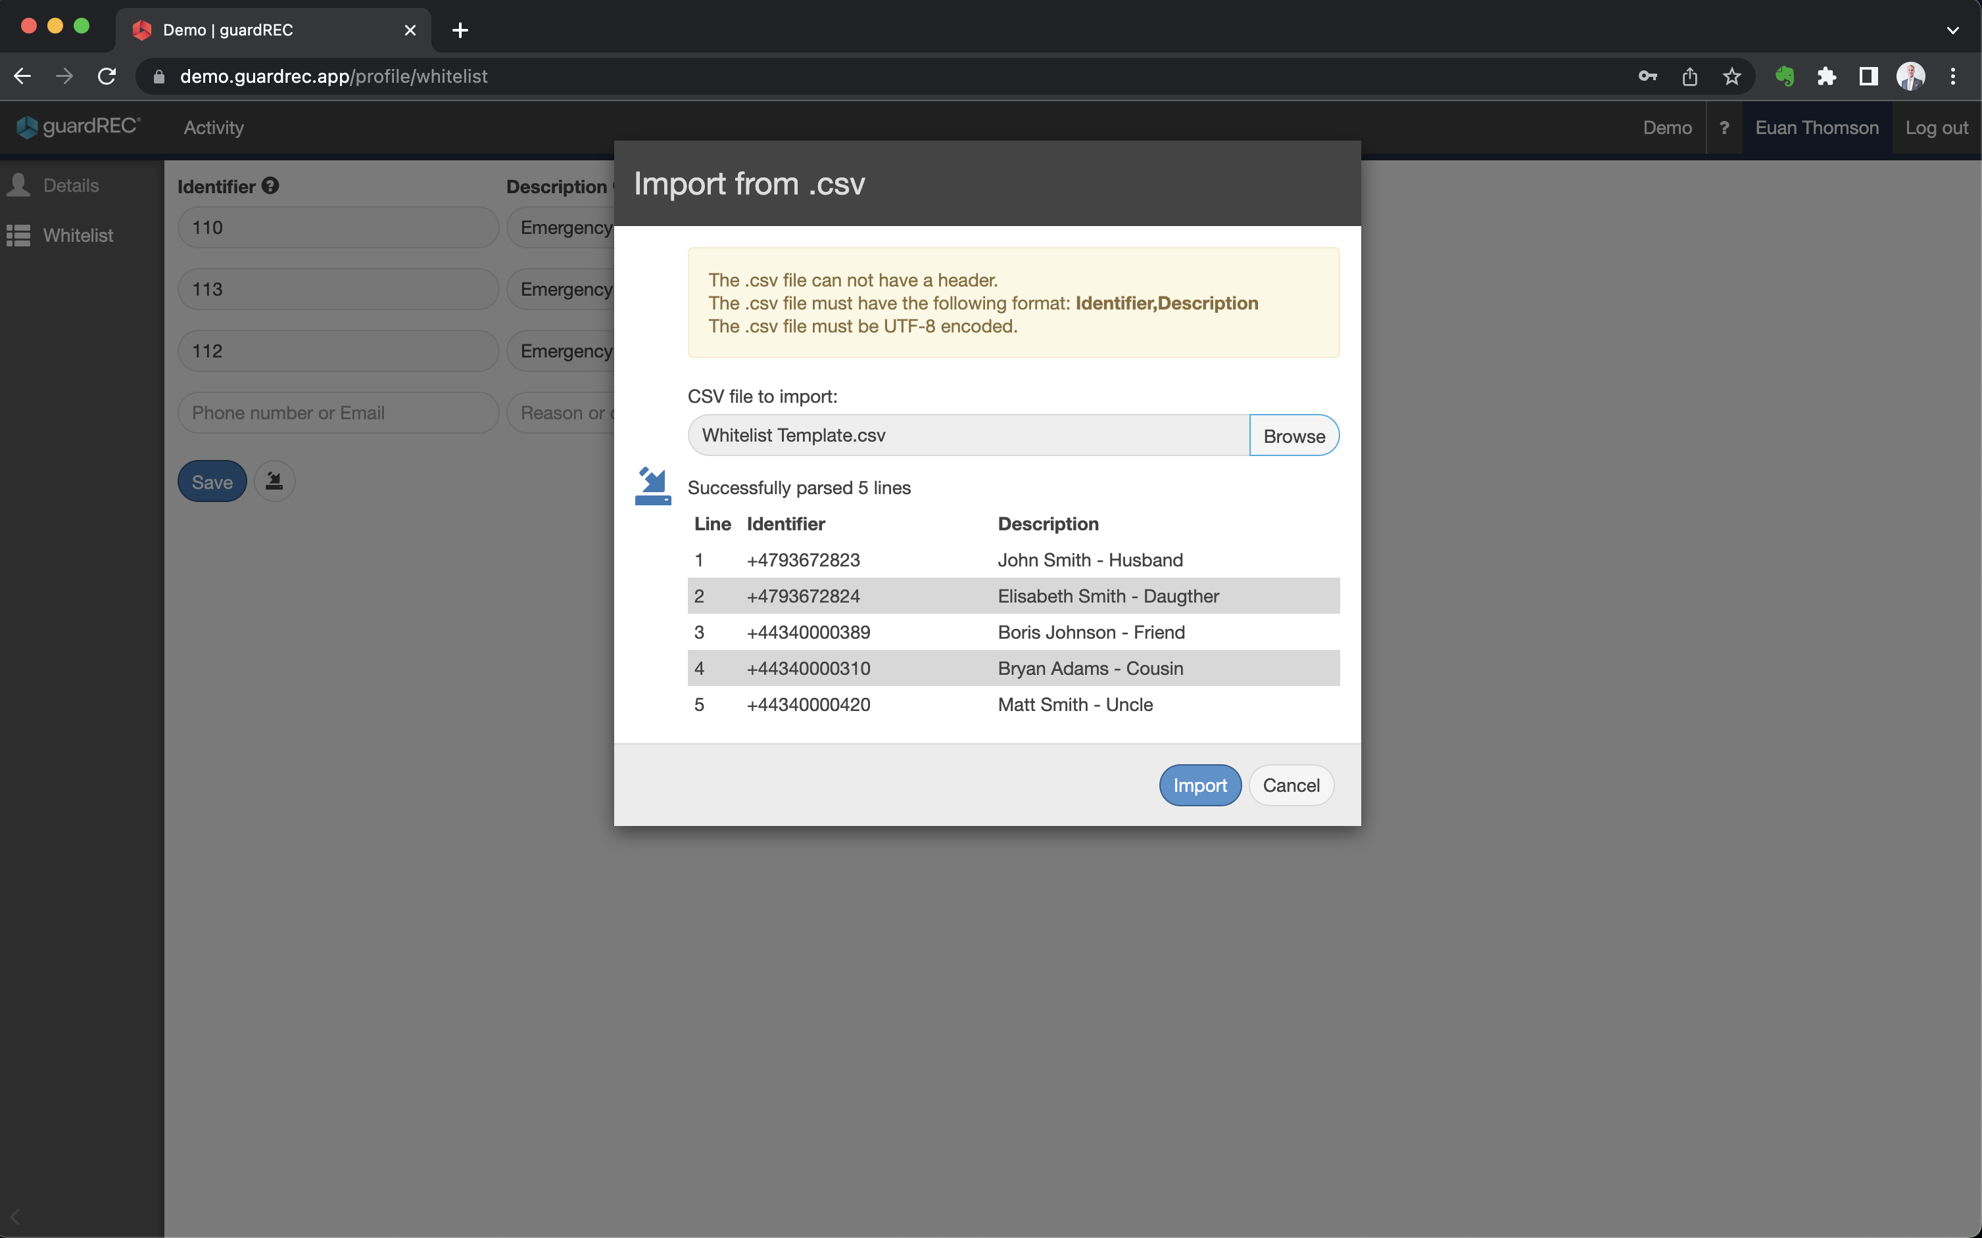Open Euan Thomson profile menu

tap(1816, 127)
